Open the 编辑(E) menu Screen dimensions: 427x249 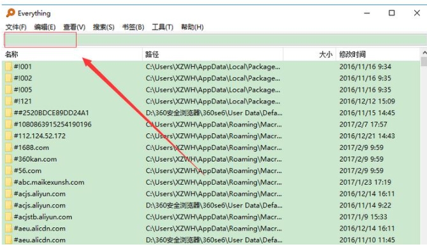pos(45,27)
